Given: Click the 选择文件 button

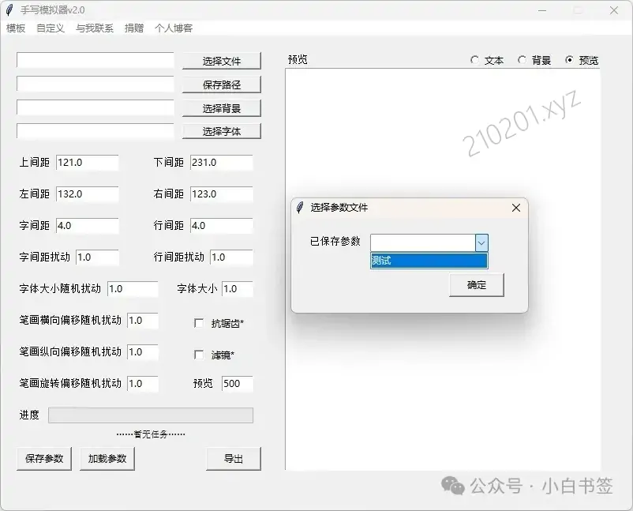Looking at the screenshot, I should (x=221, y=61).
